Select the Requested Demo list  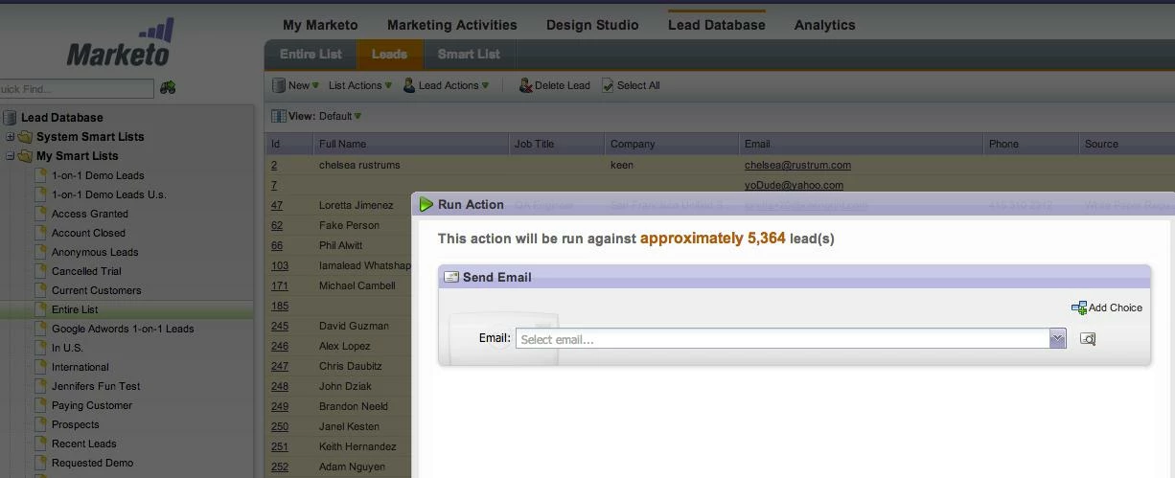(x=92, y=463)
